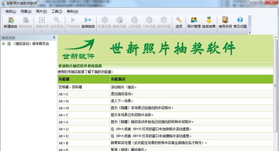Open the 工具(T) menu

pos(57,11)
